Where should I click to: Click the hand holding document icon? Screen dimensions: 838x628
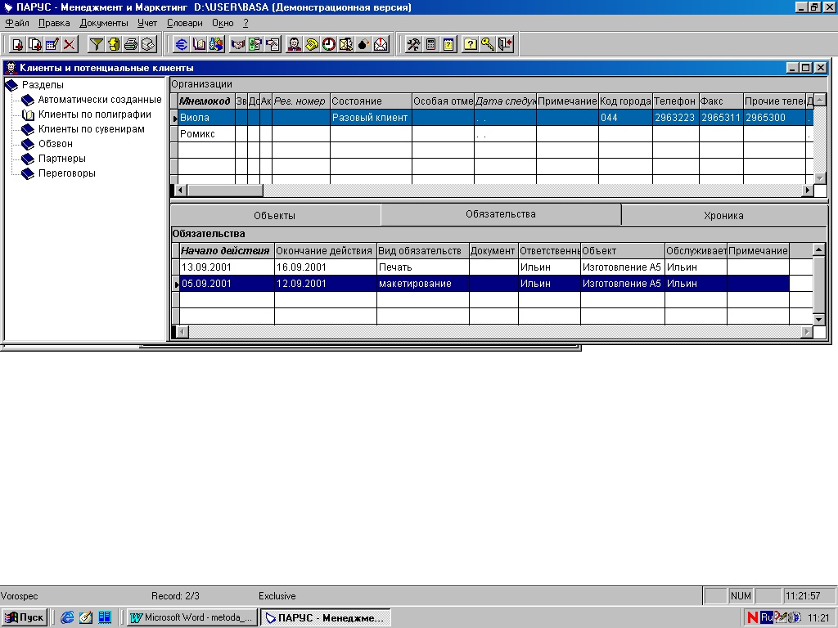click(x=273, y=44)
